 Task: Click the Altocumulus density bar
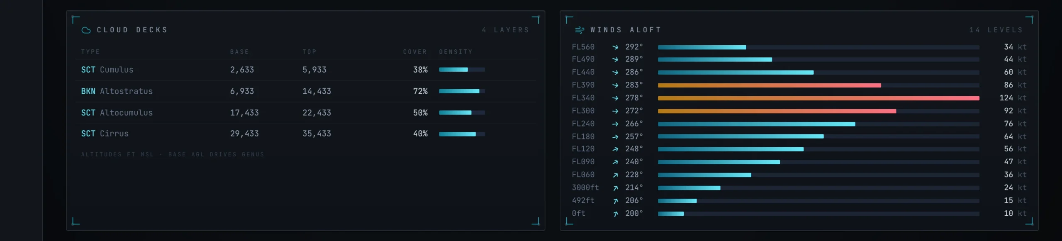462,113
